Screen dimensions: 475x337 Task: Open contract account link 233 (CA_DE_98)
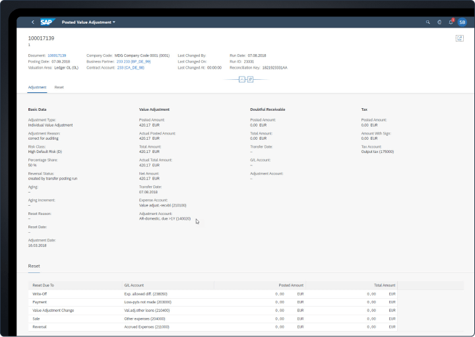pos(131,67)
